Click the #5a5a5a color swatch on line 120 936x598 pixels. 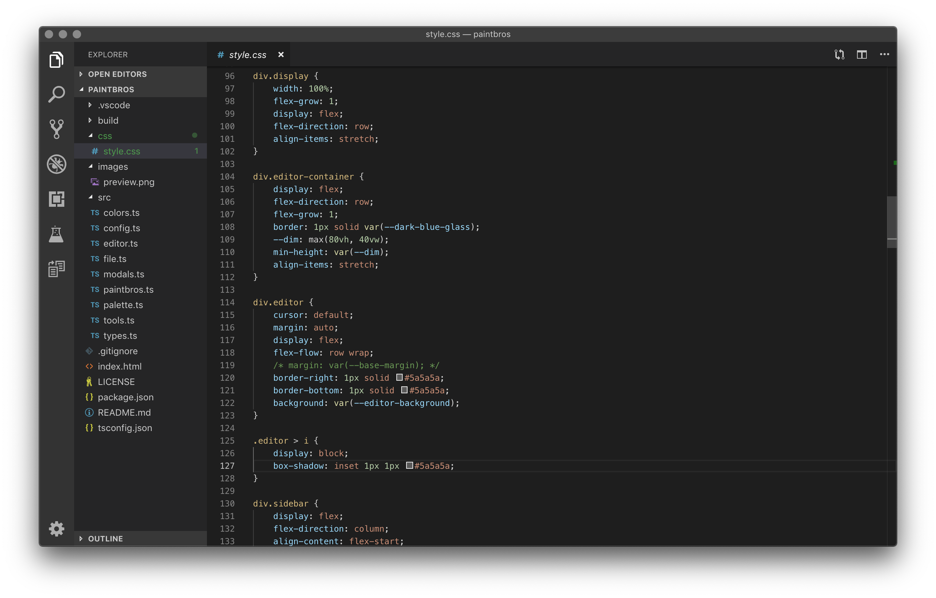tap(399, 377)
